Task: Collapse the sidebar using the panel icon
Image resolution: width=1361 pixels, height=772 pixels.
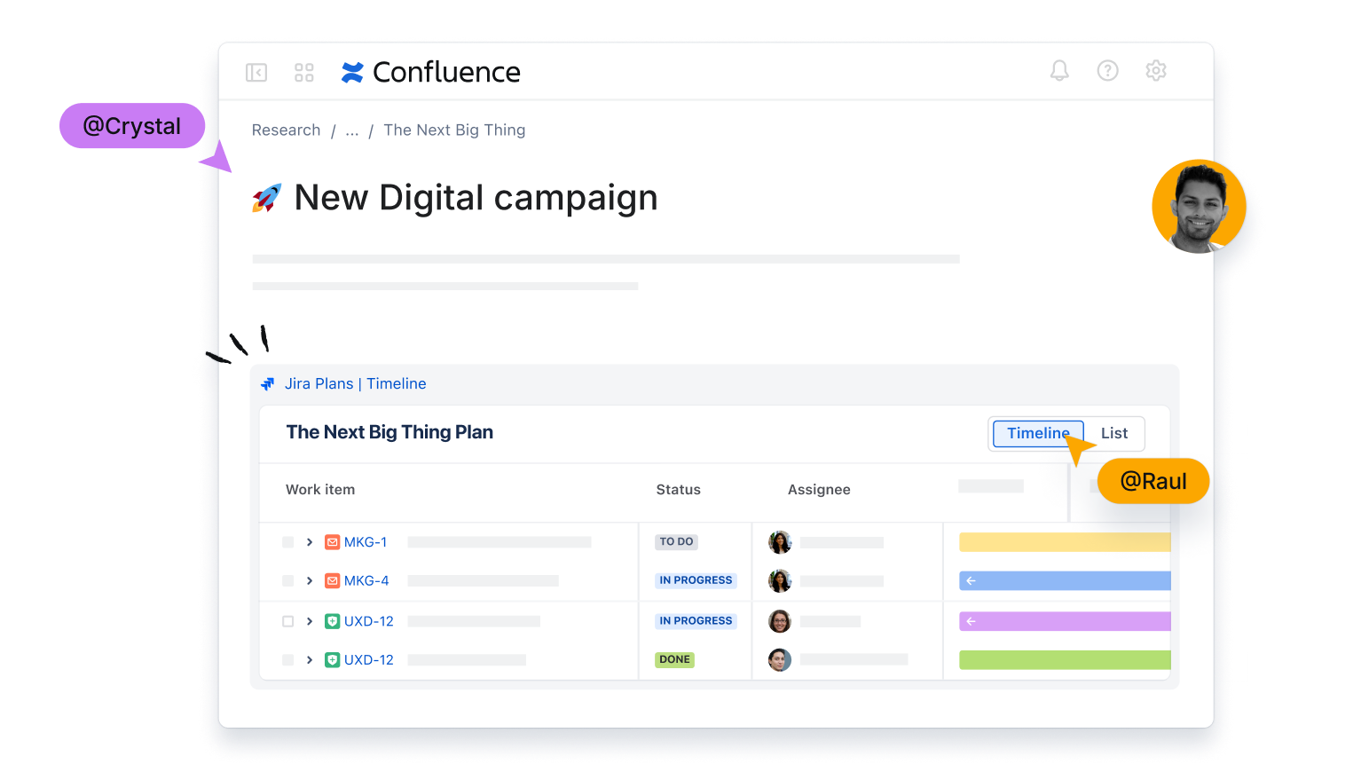Action: pyautogui.click(x=256, y=72)
